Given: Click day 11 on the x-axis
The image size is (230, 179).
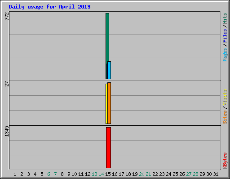Looking at the screenshot, I should (81, 174).
